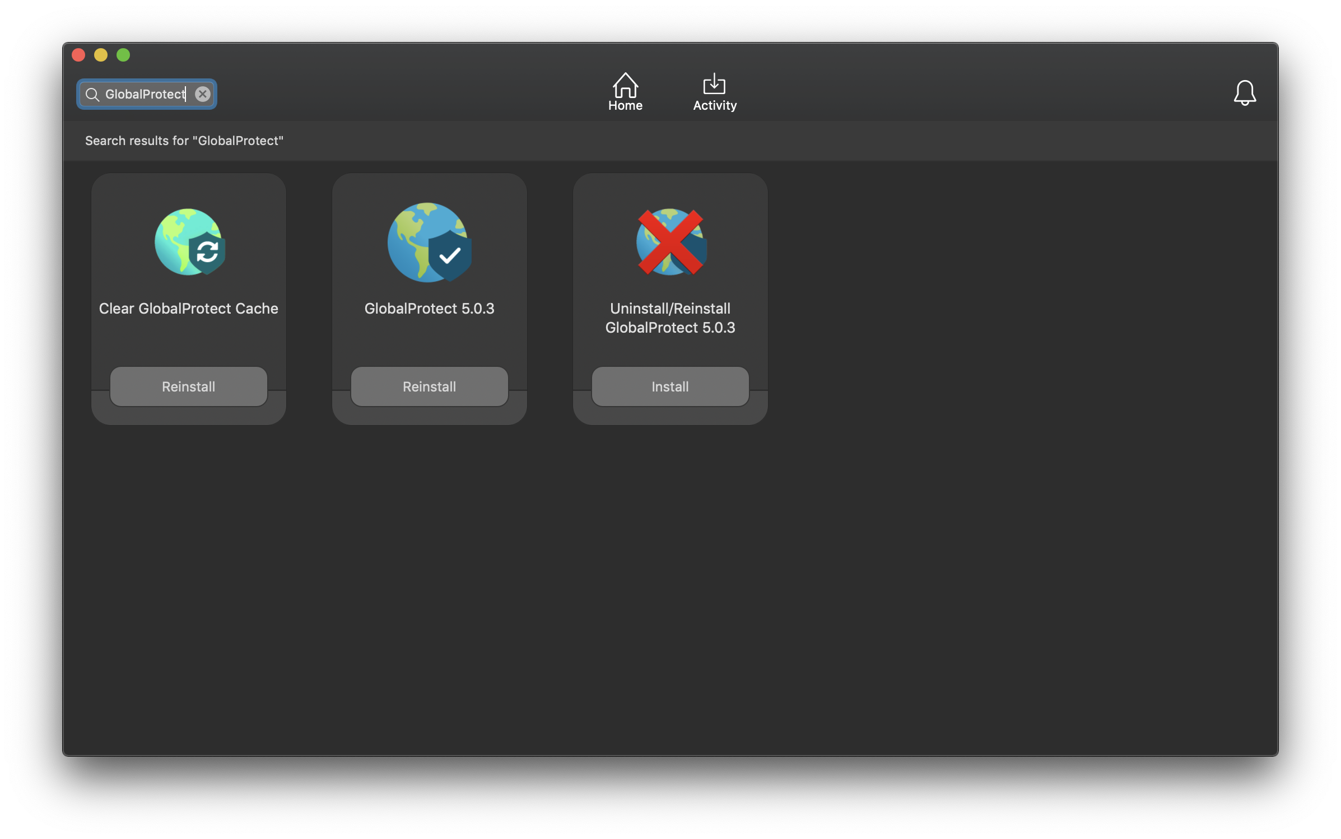Focus the GlobalProtect search field

147,94
